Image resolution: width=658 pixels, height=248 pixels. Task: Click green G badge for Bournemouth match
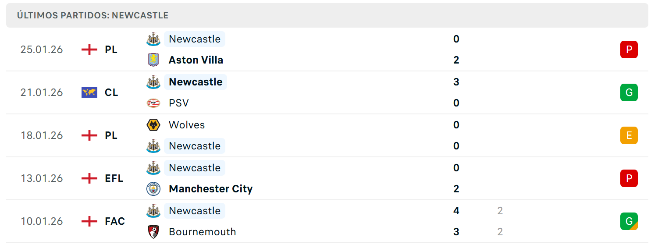click(629, 221)
